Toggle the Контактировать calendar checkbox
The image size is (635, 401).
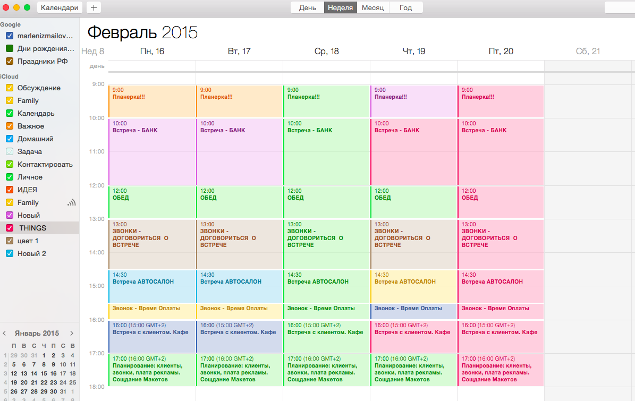pos(10,164)
